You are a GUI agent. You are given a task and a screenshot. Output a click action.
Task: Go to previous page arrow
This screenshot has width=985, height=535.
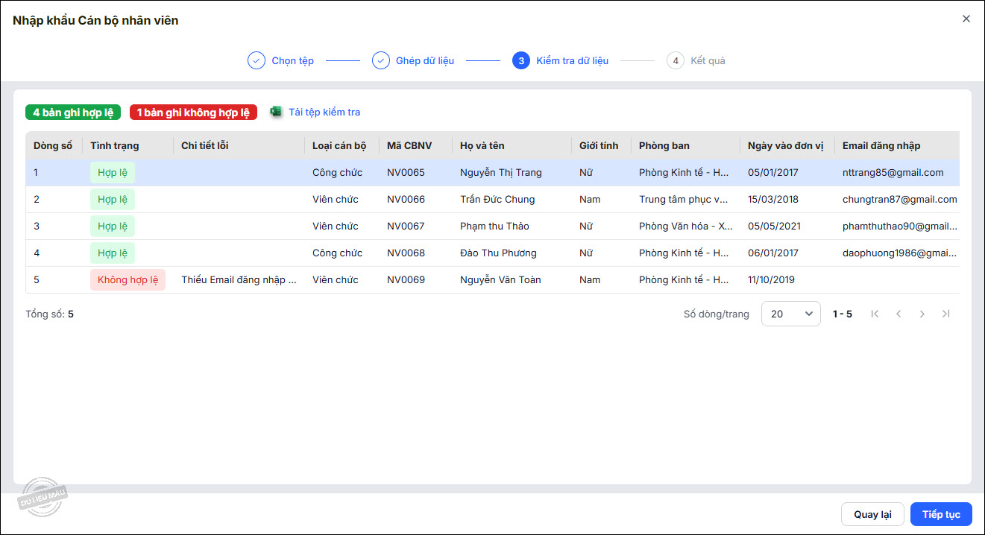899,314
